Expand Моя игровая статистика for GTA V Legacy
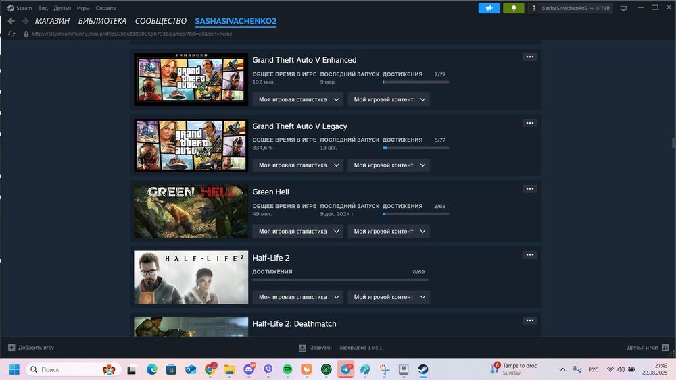 tap(298, 165)
